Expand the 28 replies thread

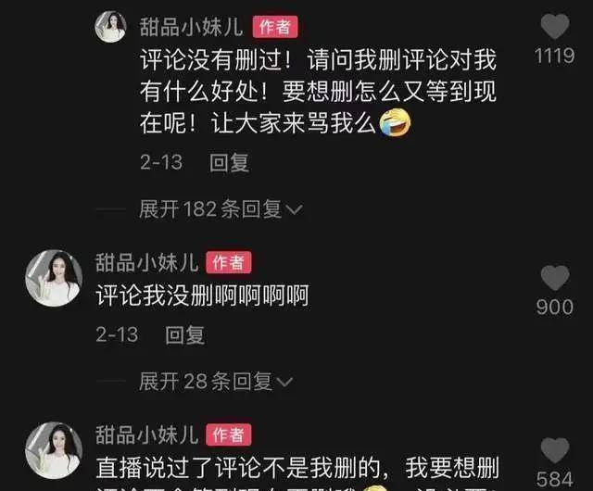216,382
